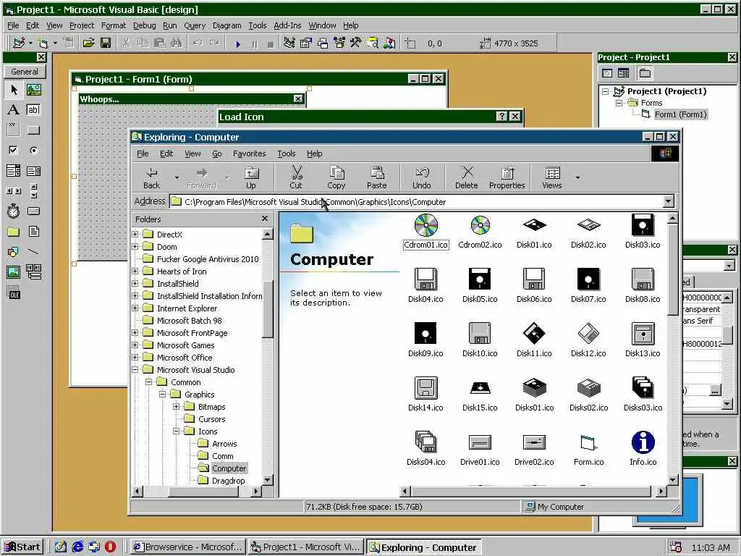Switch to Project1 Visual Basic taskbar button
The height and width of the screenshot is (556, 741).
[x=306, y=547]
